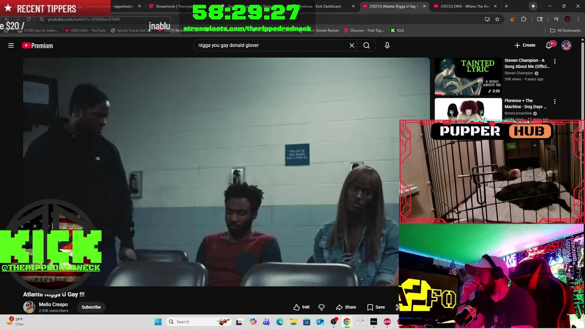The height and width of the screenshot is (329, 585).
Task: Open Mello Crespo channel avatar
Action: [x=29, y=307]
